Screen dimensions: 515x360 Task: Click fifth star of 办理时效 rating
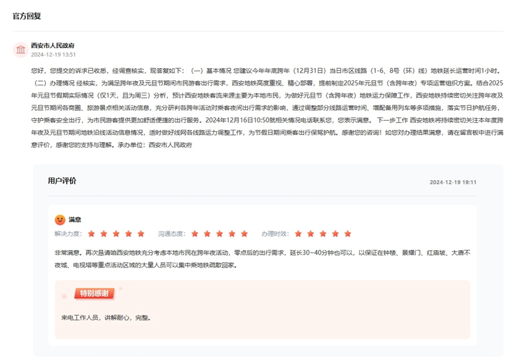click(348, 234)
